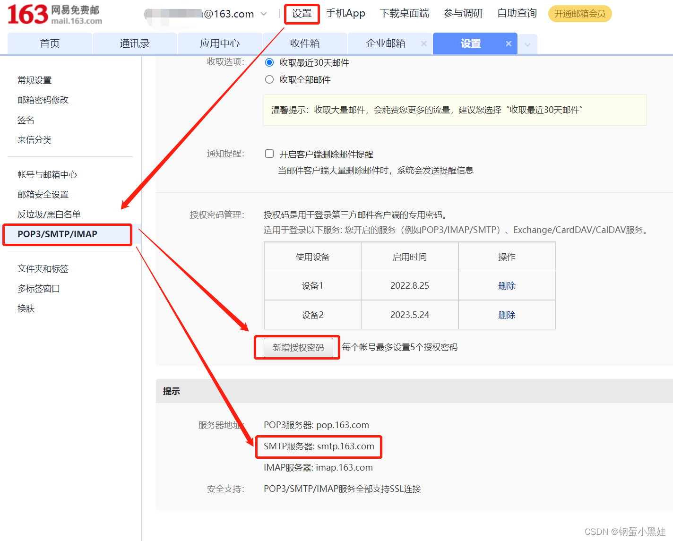Open 常规设置 in the sidebar
The width and height of the screenshot is (673, 541).
click(x=35, y=80)
